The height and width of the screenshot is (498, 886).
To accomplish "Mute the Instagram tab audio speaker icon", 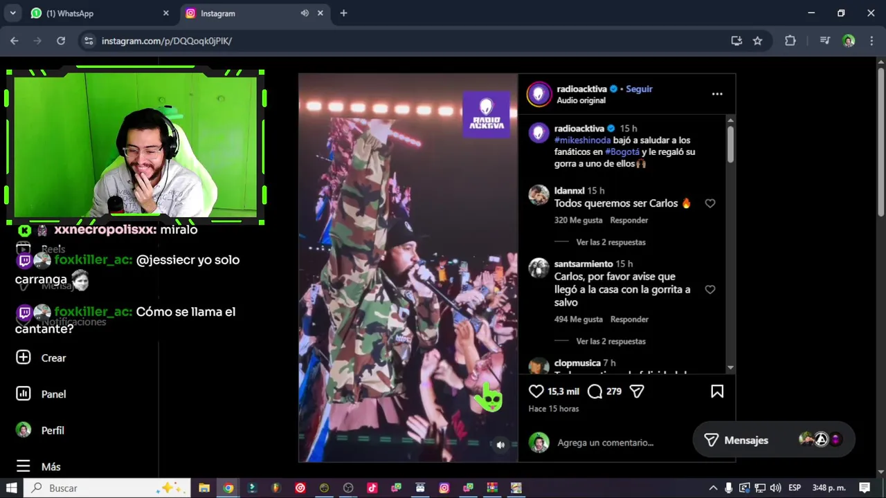I will (x=305, y=13).
